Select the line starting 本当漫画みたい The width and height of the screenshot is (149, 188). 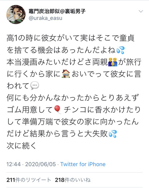(x=74, y=62)
